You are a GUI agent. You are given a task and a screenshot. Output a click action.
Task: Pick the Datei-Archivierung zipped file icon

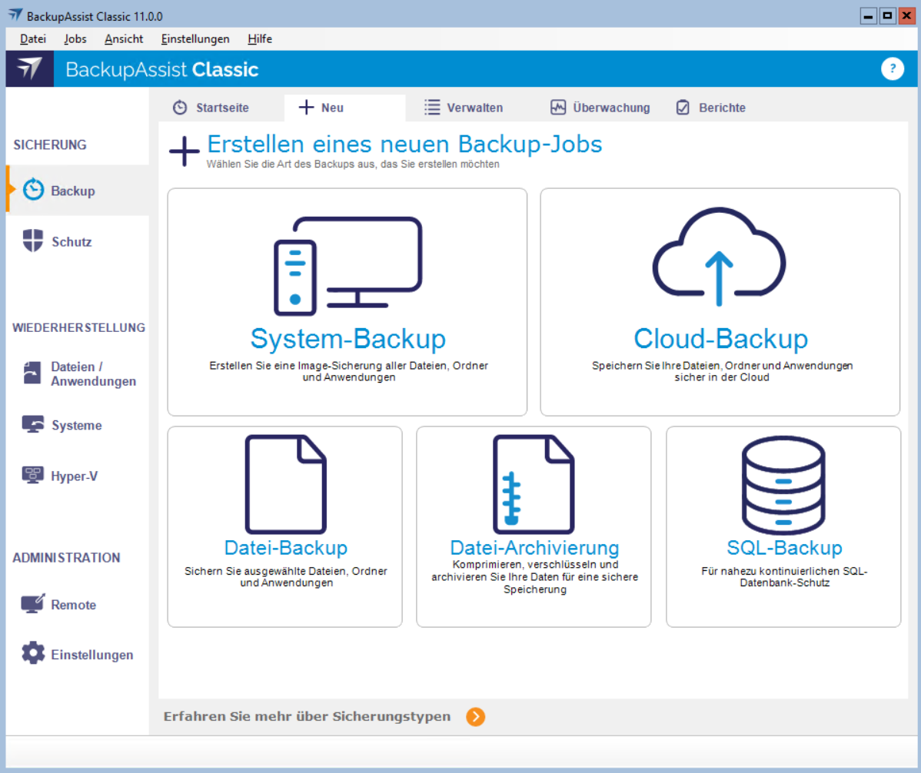(x=534, y=484)
